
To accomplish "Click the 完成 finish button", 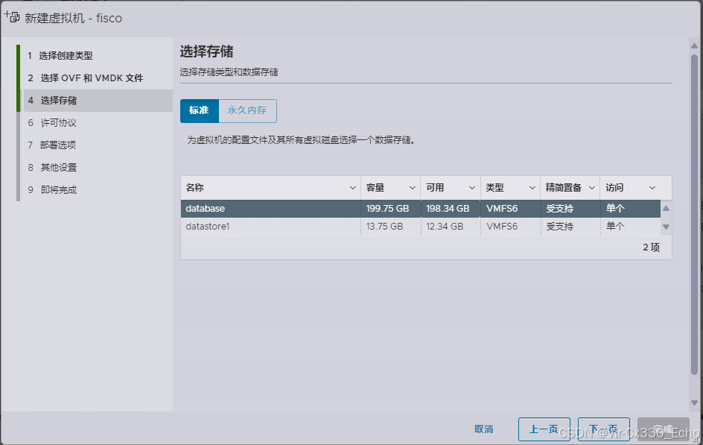I will (x=663, y=429).
